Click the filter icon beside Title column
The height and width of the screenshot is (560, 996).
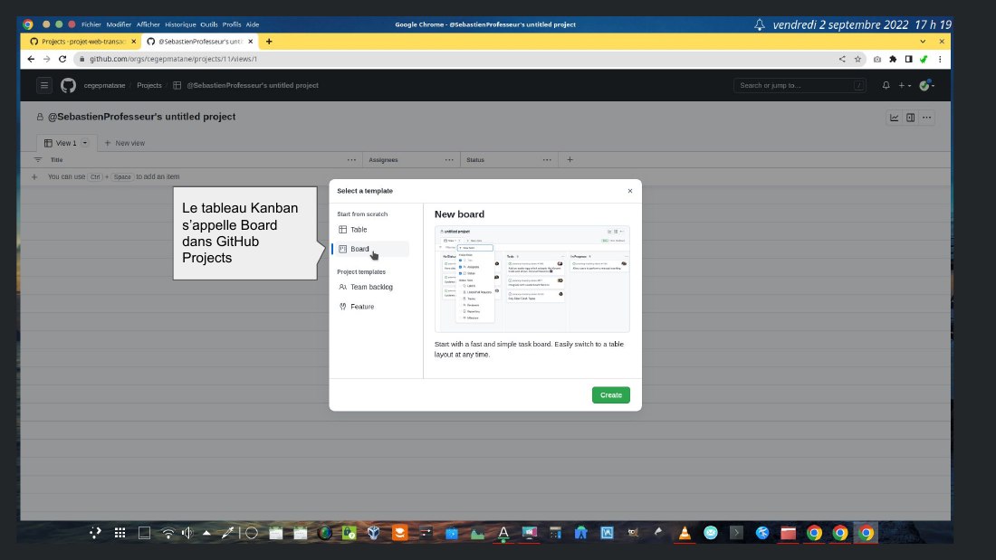pyautogui.click(x=38, y=160)
